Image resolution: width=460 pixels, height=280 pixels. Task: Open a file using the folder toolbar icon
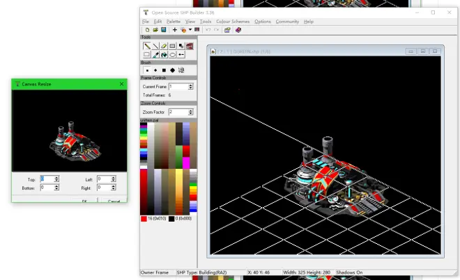point(155,30)
